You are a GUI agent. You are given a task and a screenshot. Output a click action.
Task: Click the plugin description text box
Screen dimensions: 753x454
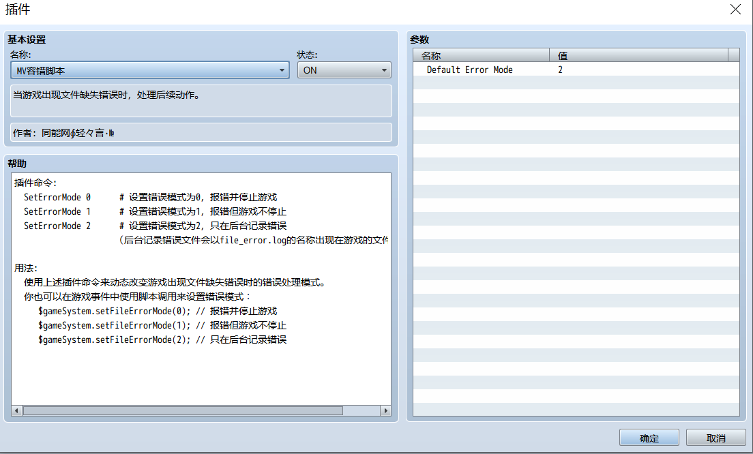click(201, 101)
